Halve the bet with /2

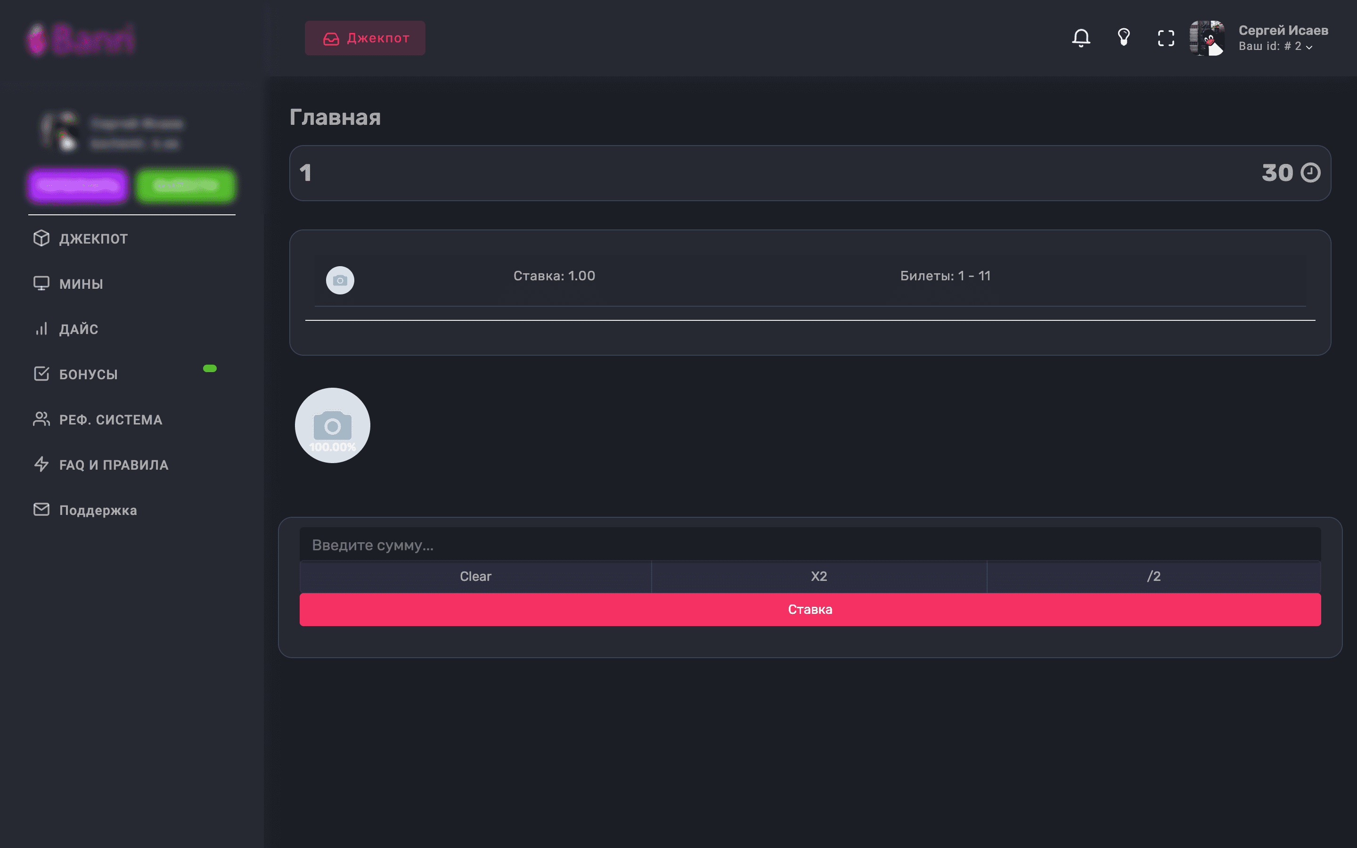coord(1153,577)
